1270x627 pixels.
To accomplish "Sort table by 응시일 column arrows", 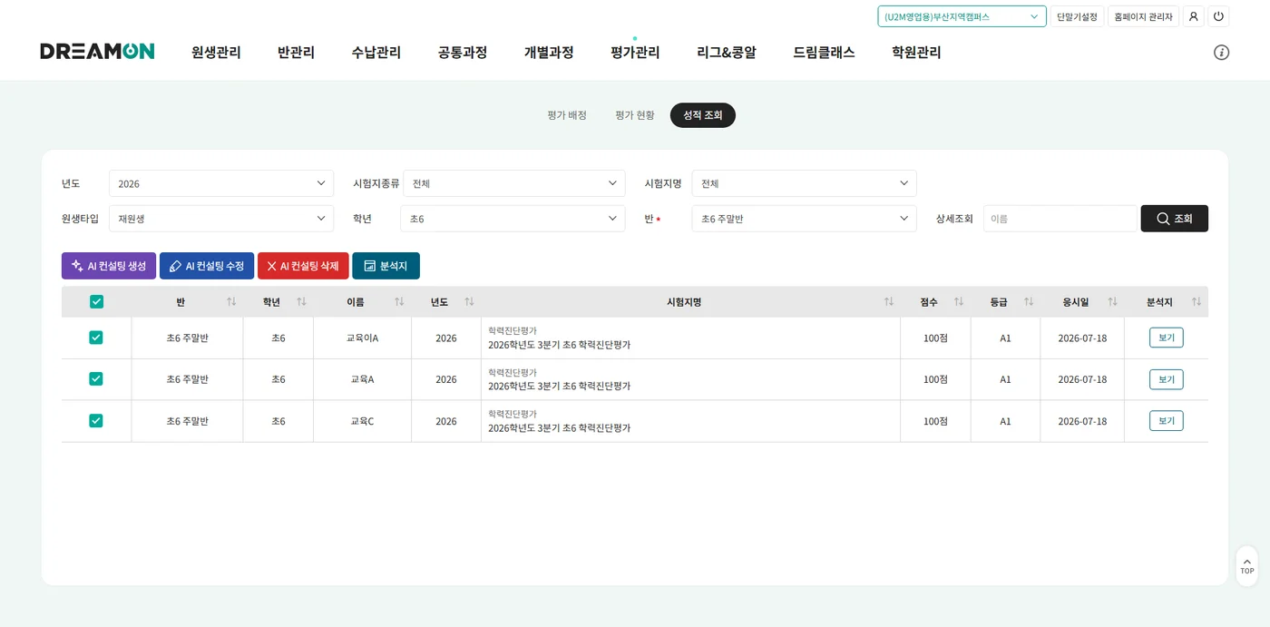I will point(1112,302).
